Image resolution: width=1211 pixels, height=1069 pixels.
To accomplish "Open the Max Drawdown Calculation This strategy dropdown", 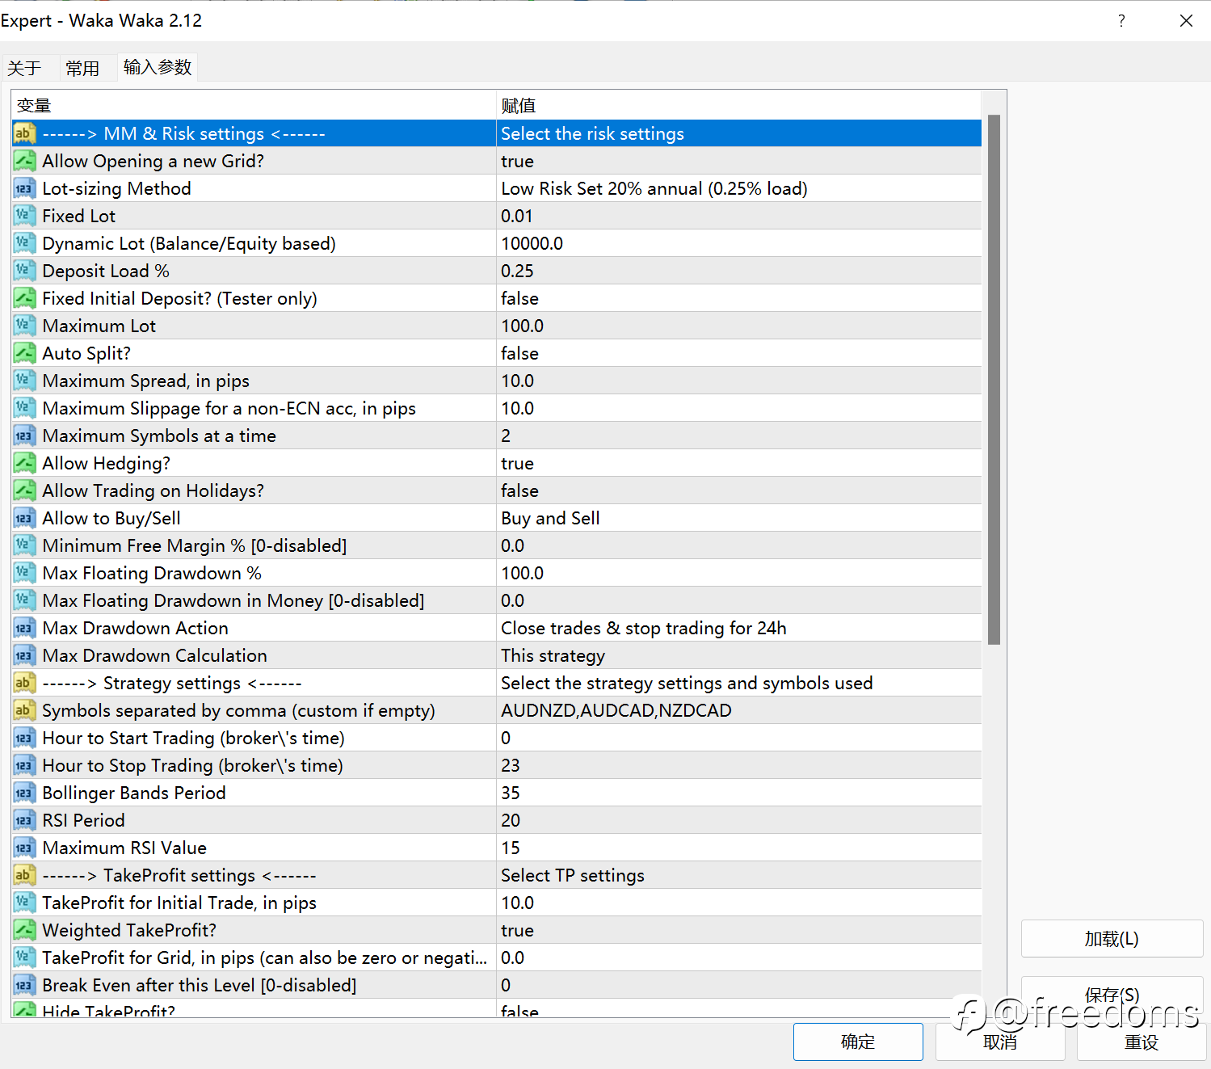I will point(739,655).
